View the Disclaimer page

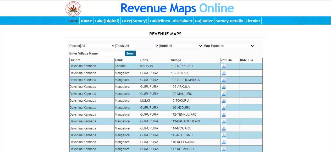click(x=182, y=21)
